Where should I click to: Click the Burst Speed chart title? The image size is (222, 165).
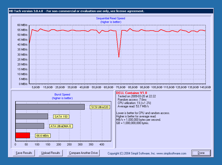pyautogui.click(x=62, y=94)
